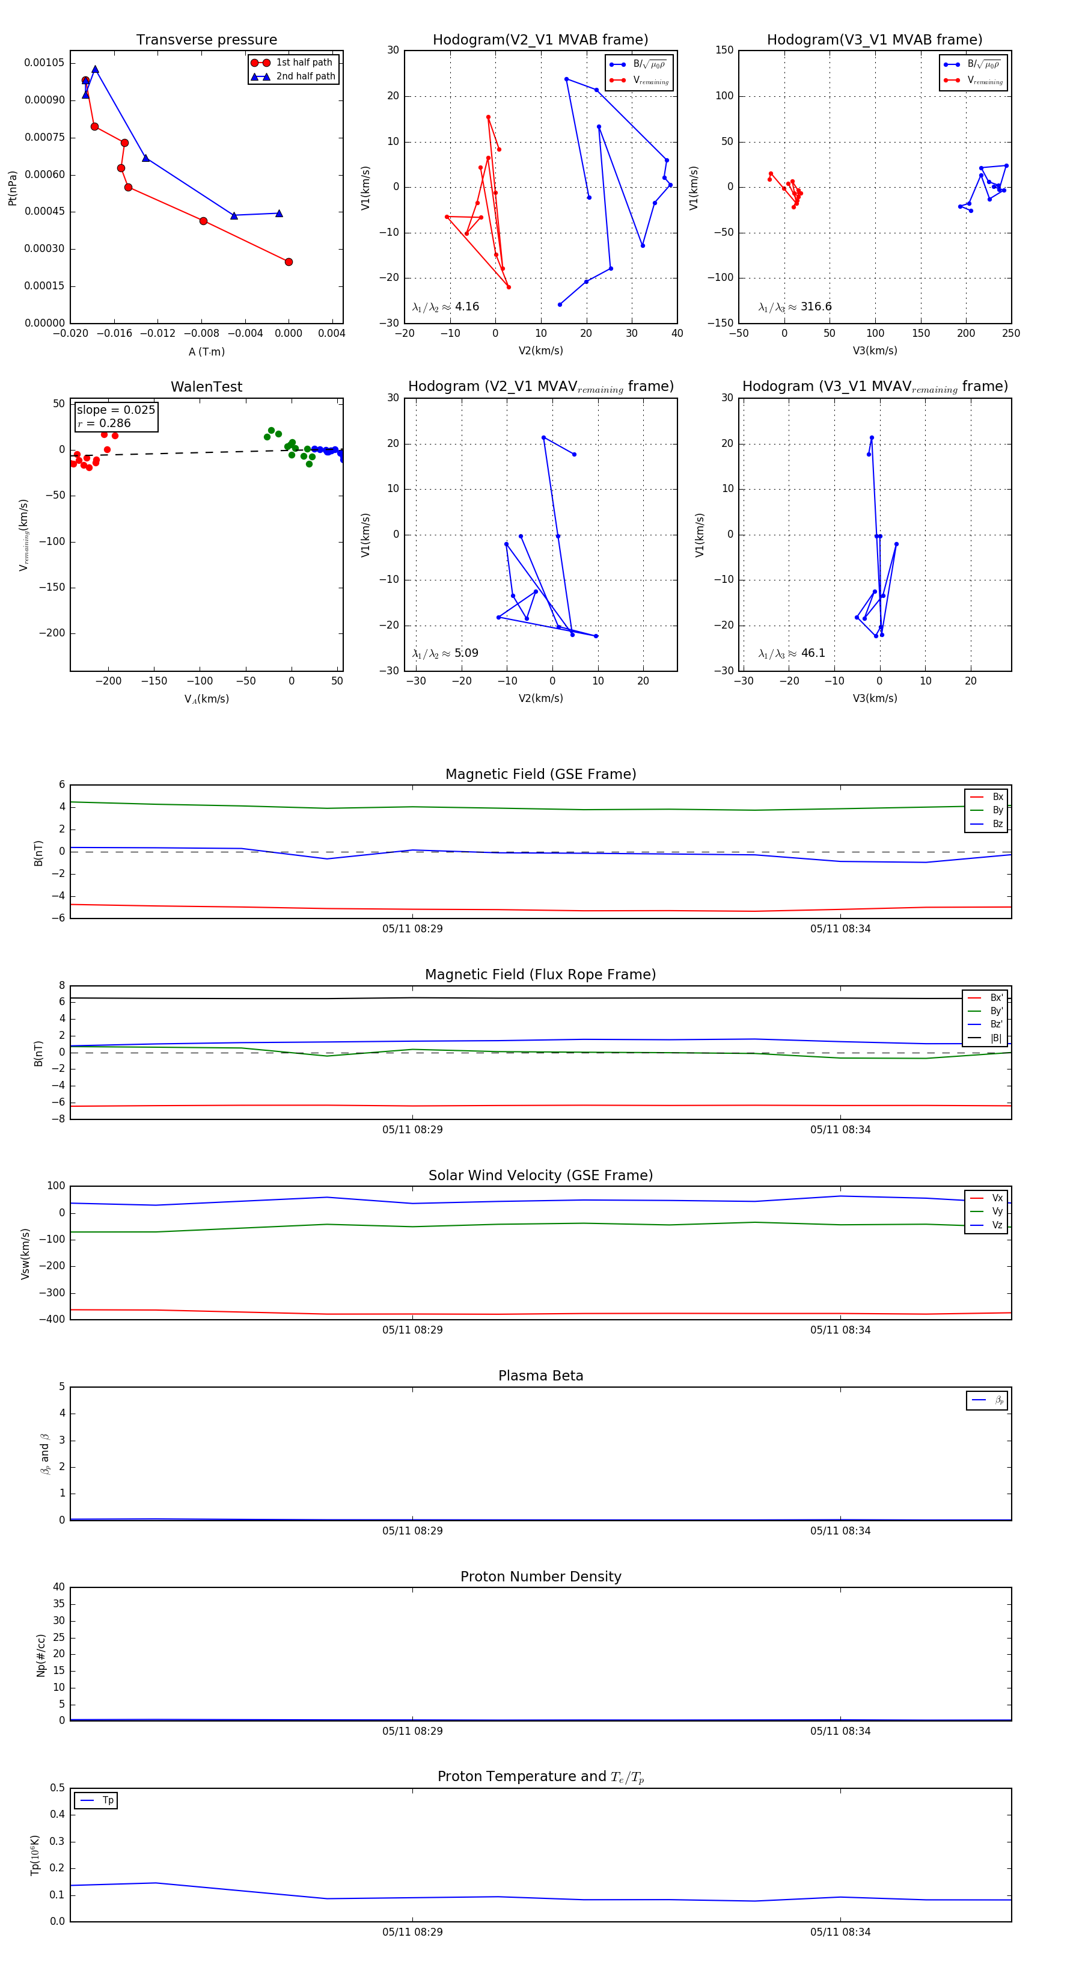Click the "Proton Number Density" plot title
This screenshot has width=1082, height=1985.
click(540, 1577)
